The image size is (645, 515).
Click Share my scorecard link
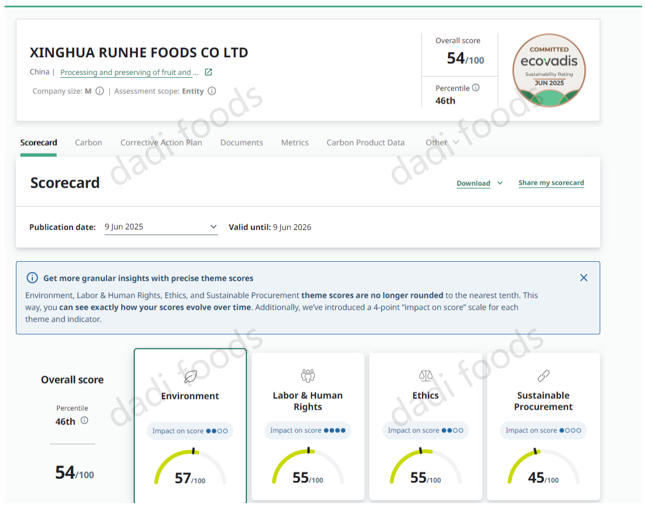(x=551, y=183)
